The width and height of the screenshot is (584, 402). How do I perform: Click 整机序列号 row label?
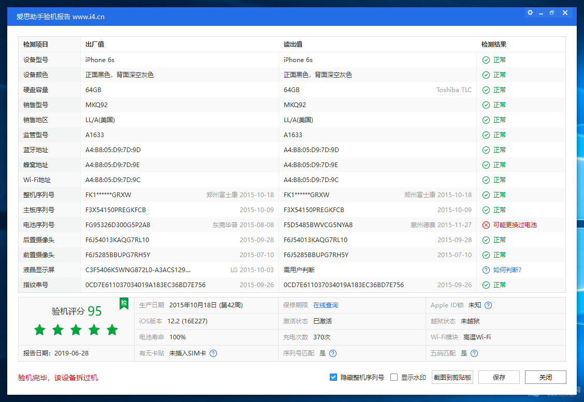[39, 195]
